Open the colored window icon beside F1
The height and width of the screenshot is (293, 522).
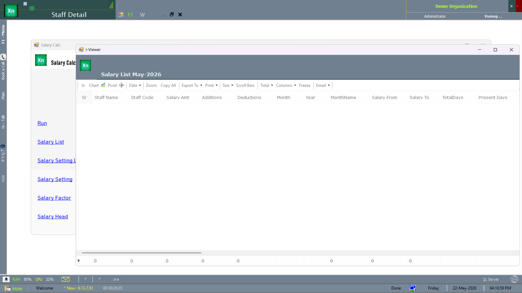121,15
